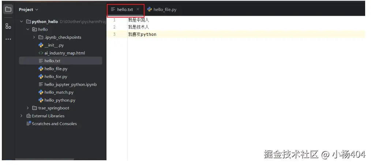Switch to the hello_file.py editor tab
The height and width of the screenshot is (165, 371).
tap(162, 10)
